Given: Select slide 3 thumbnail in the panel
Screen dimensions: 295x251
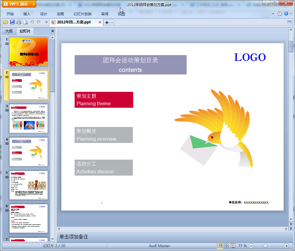Looking at the screenshot, I should (29, 118).
